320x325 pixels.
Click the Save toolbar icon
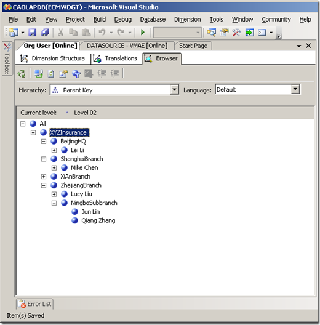33,33
